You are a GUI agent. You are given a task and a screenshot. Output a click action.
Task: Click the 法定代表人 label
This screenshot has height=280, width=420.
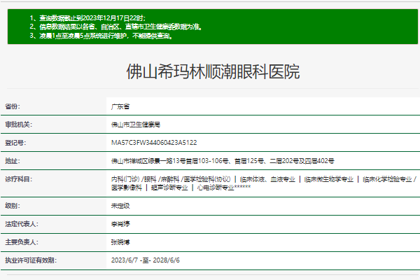tap(22, 224)
